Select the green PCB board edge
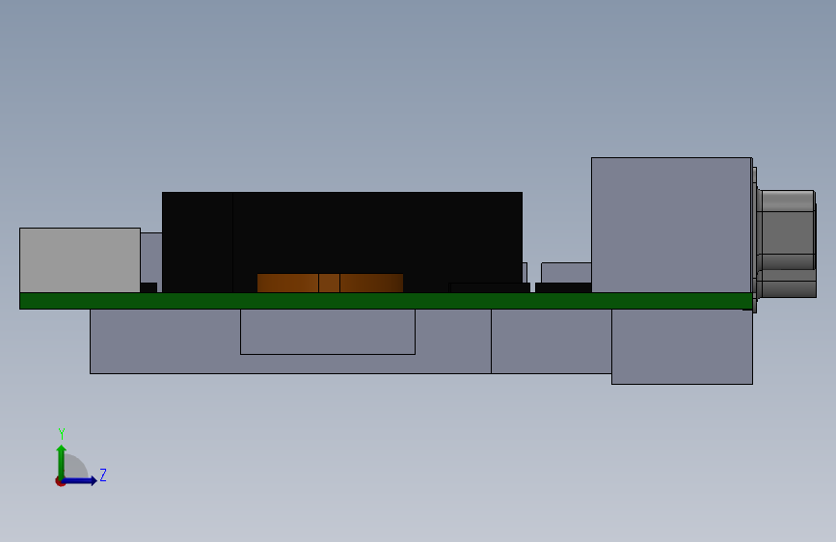The height and width of the screenshot is (542, 836). coord(386,301)
